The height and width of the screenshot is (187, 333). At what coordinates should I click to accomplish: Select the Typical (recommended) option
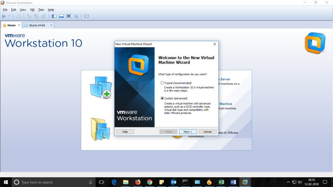(x=162, y=83)
